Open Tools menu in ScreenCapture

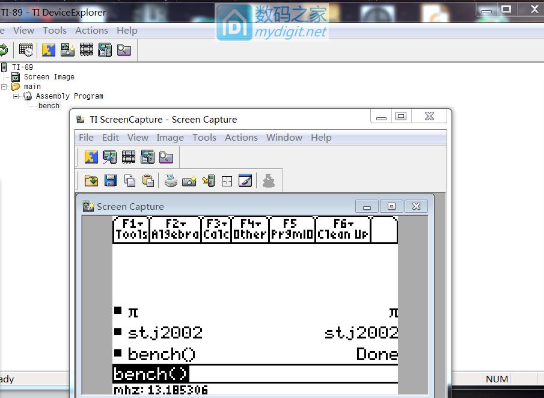204,138
